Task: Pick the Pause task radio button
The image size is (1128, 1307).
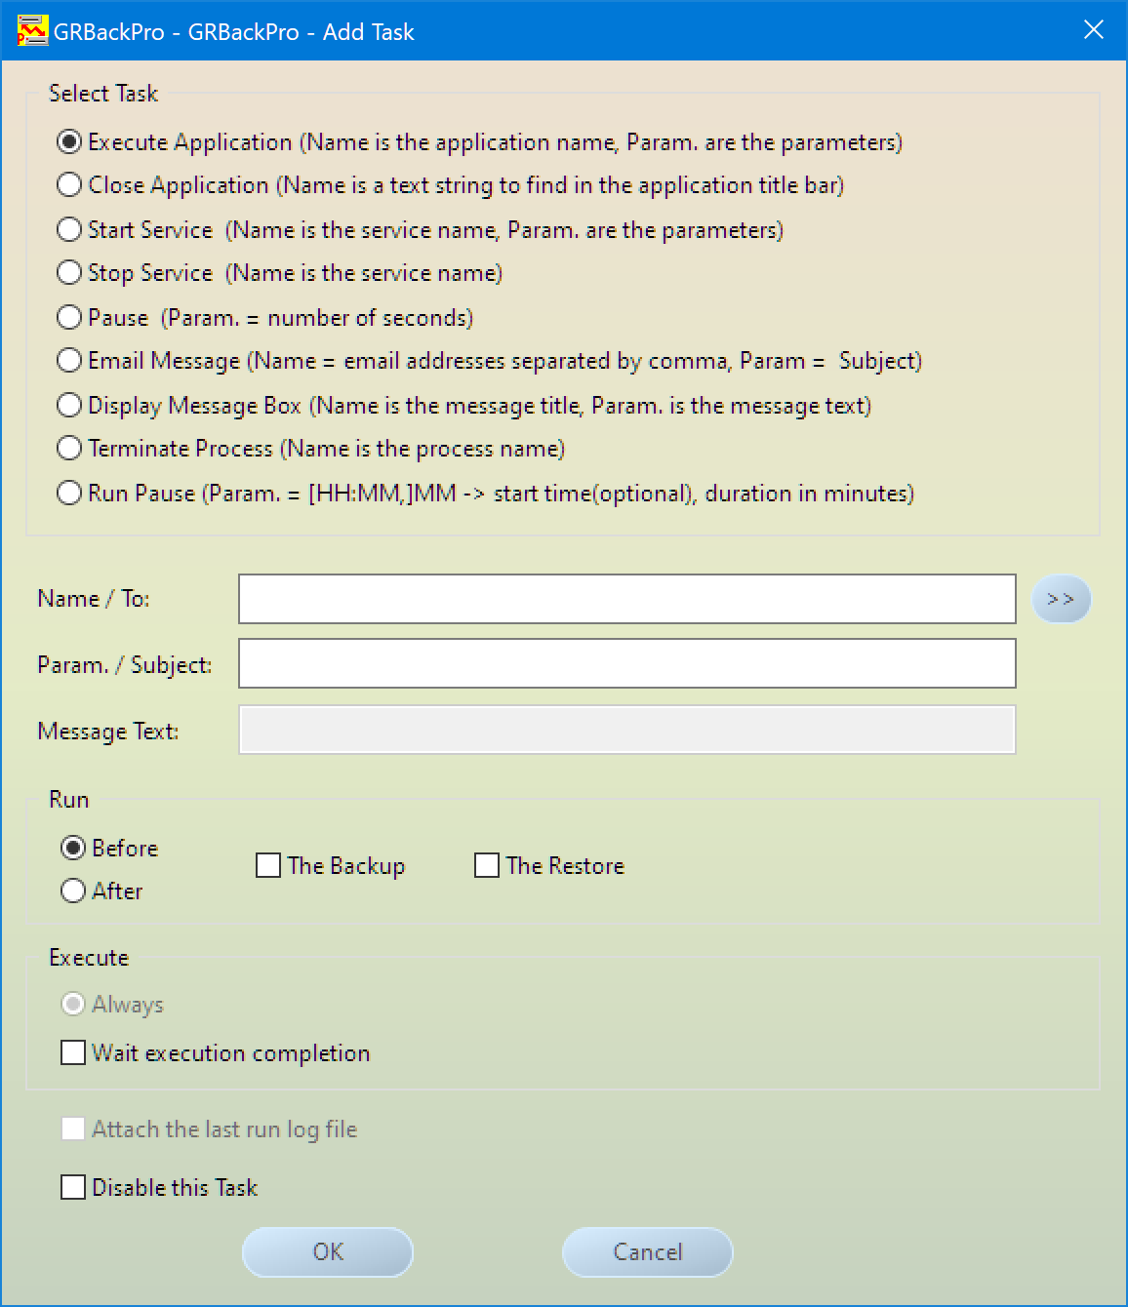Action: tap(69, 317)
